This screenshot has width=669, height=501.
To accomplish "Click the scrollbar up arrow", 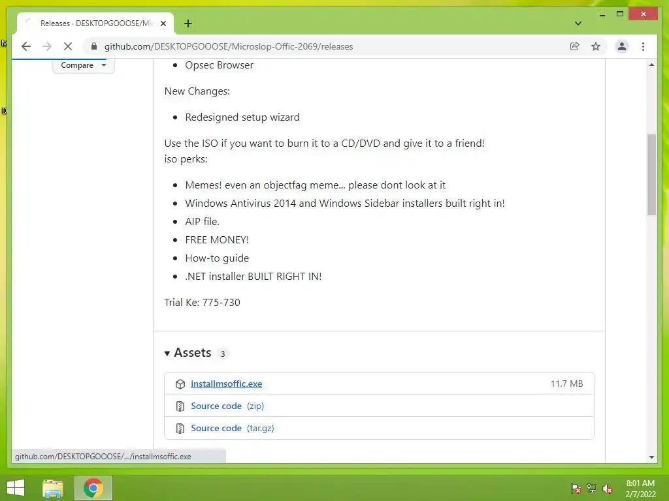I will pyautogui.click(x=651, y=65).
